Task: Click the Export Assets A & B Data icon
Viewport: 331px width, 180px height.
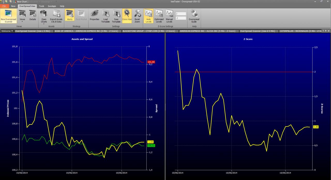Action: tap(56, 16)
